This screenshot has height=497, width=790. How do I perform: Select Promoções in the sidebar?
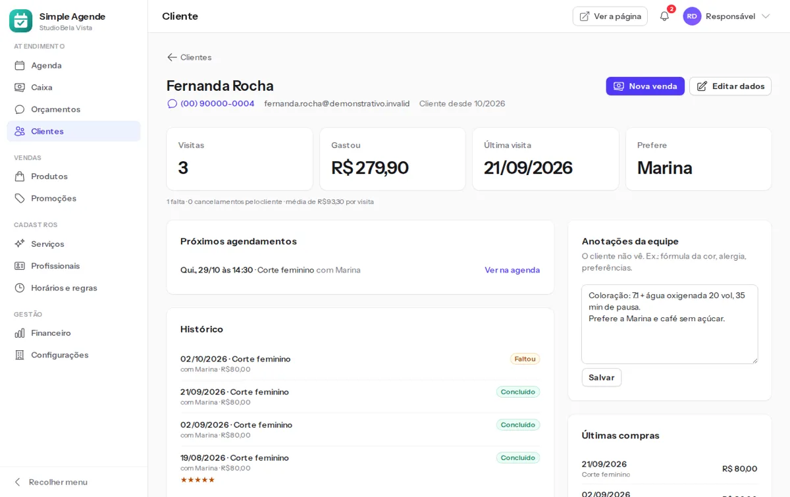coord(74,198)
